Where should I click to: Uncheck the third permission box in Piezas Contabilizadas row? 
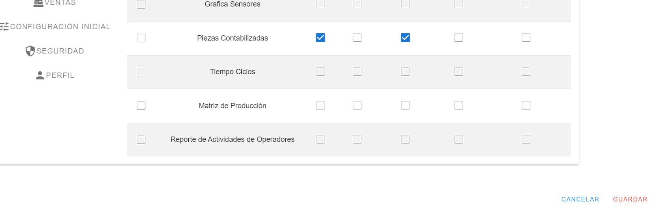pos(405,38)
